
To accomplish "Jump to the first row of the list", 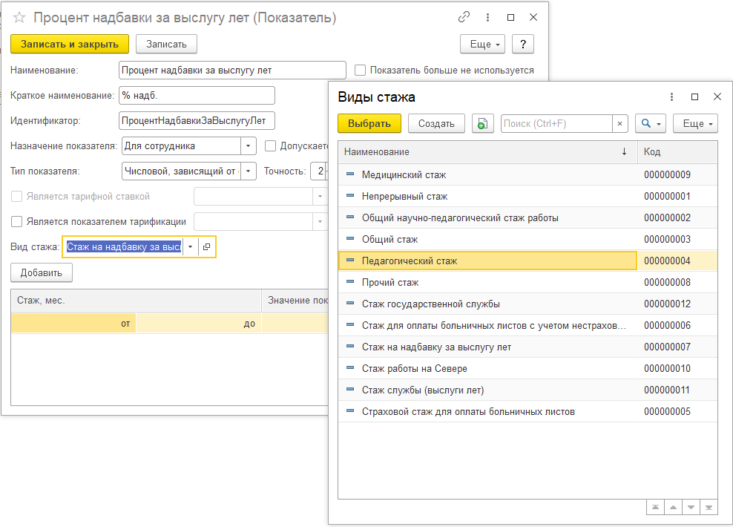I will (655, 508).
